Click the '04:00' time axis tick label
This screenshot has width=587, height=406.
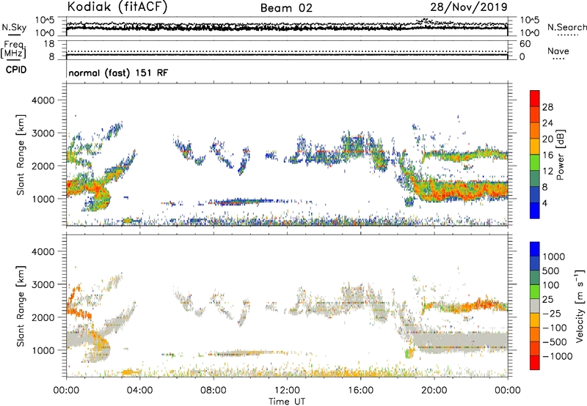pyautogui.click(x=139, y=391)
